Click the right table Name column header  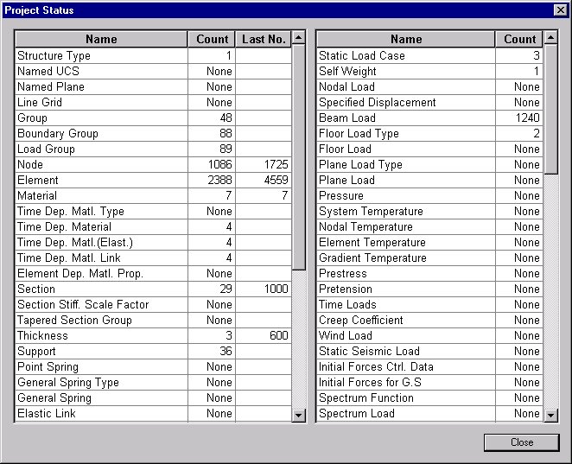coord(406,39)
